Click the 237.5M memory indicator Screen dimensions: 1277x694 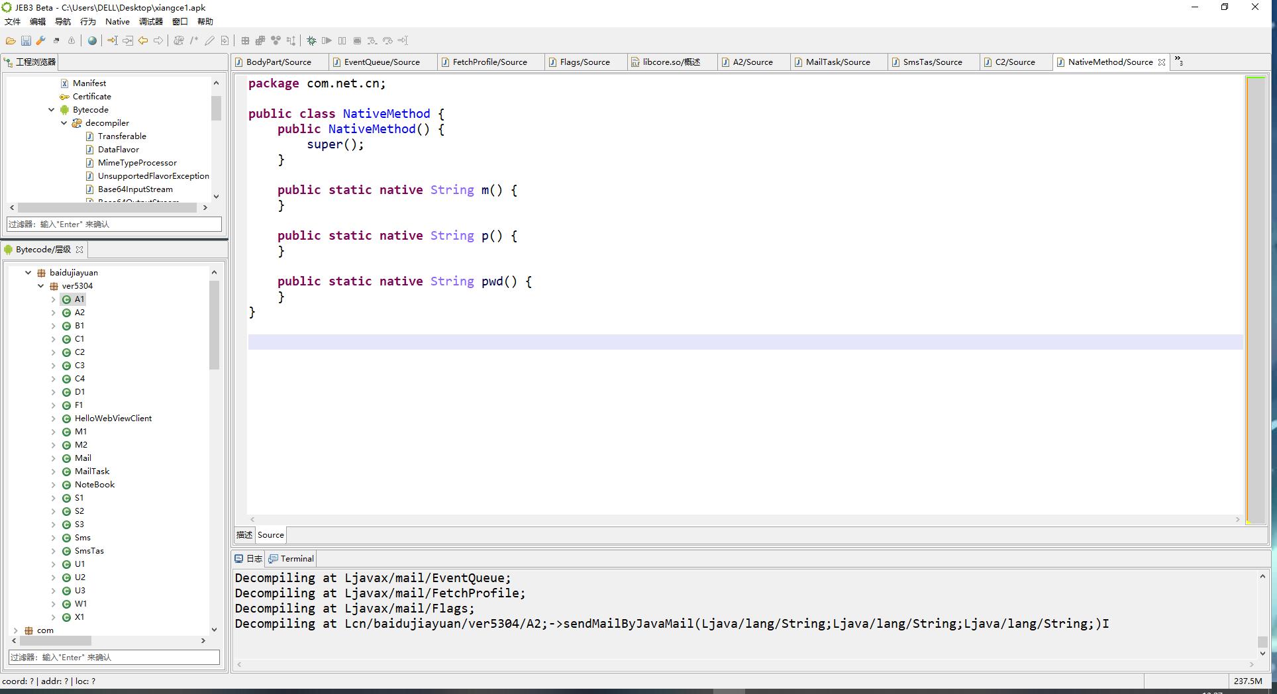pos(1248,681)
